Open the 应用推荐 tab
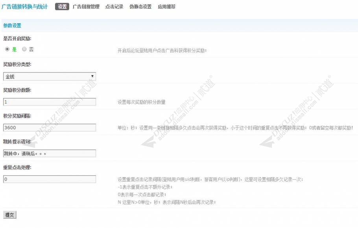Image resolution: width=358 pixels, height=228 pixels. pyautogui.click(x=167, y=7)
